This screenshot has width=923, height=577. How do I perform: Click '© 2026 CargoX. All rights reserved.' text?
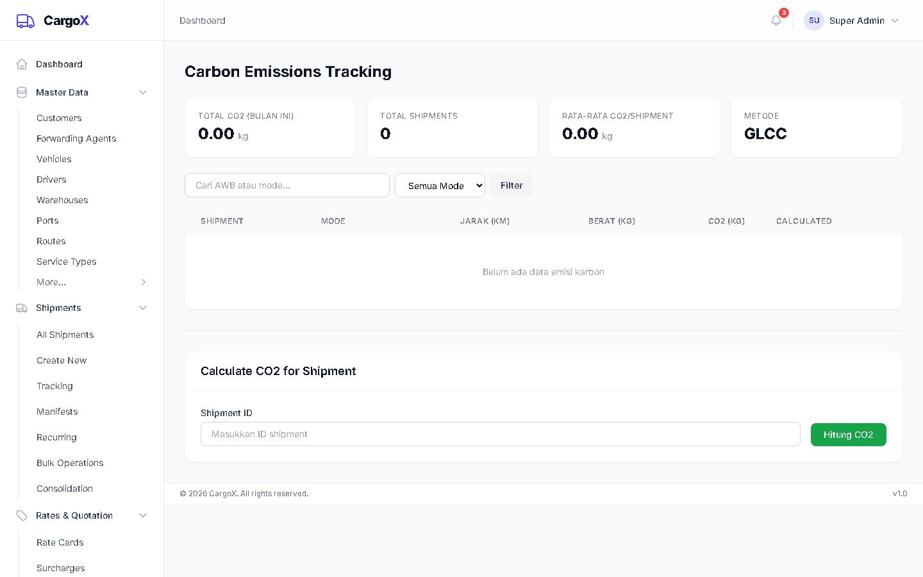244,494
